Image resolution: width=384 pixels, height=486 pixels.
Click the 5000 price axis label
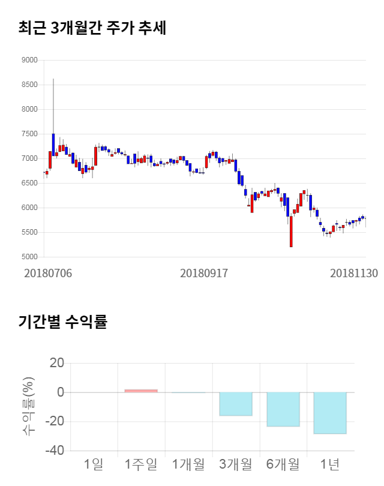(x=29, y=257)
